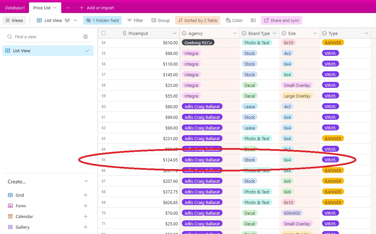This screenshot has height=234, width=376.
Task: Click the VINYL tag in row 70
Action: coord(330,213)
